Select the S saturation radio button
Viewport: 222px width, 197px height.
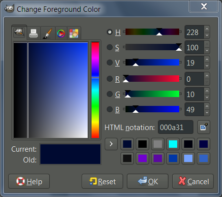(110, 47)
